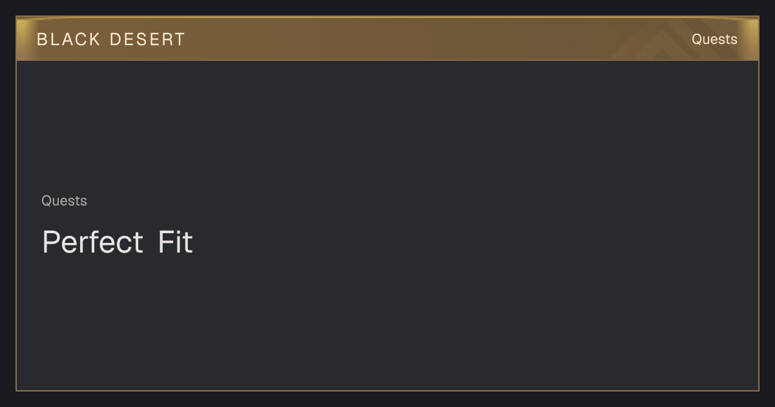The height and width of the screenshot is (407, 775).
Task: Click the BLACK DESERT logo text
Action: click(x=111, y=39)
